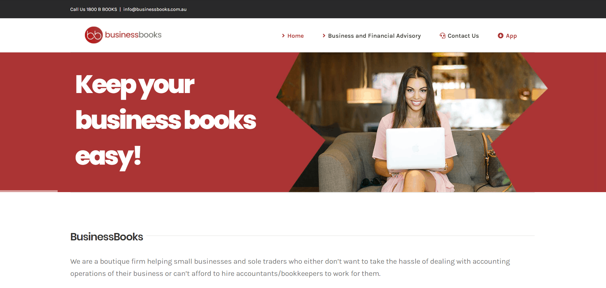Click the boutique firm description paragraph
This screenshot has width=606, height=288.
tap(290, 268)
